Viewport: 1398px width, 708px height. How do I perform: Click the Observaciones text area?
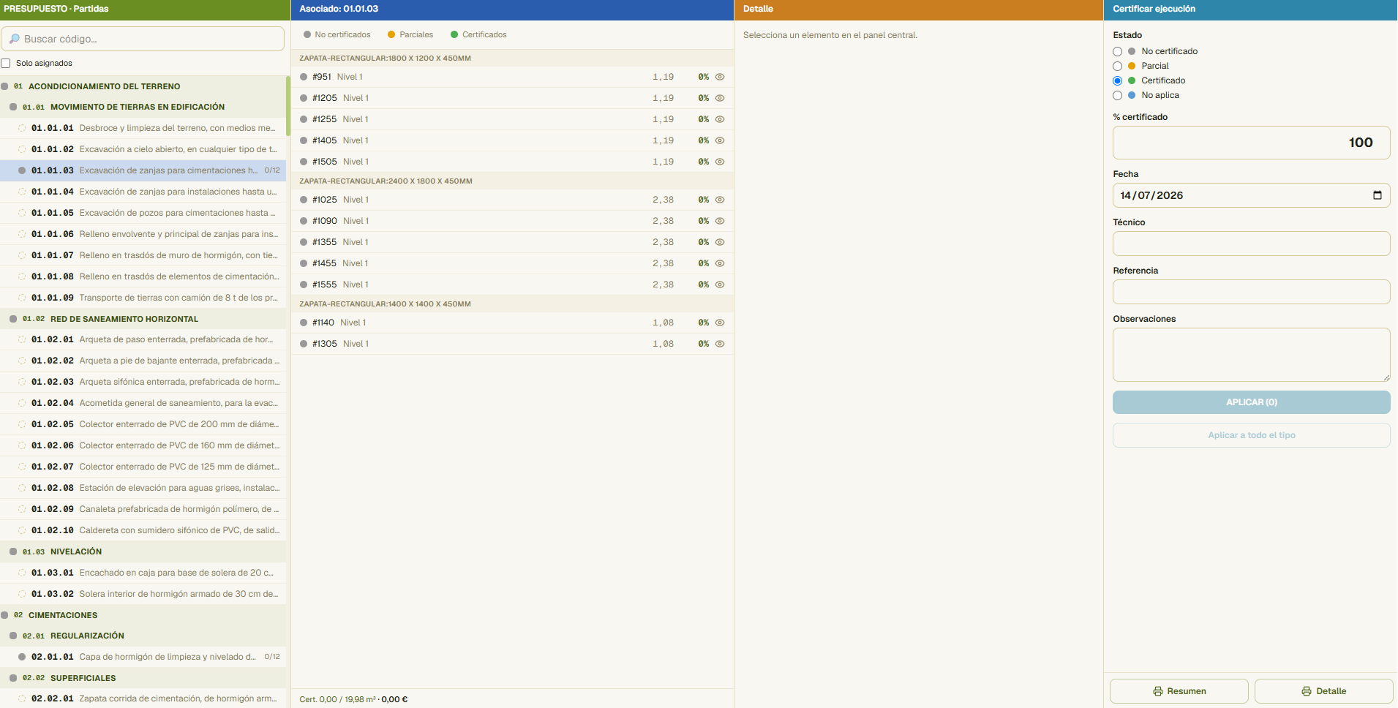[1251, 355]
